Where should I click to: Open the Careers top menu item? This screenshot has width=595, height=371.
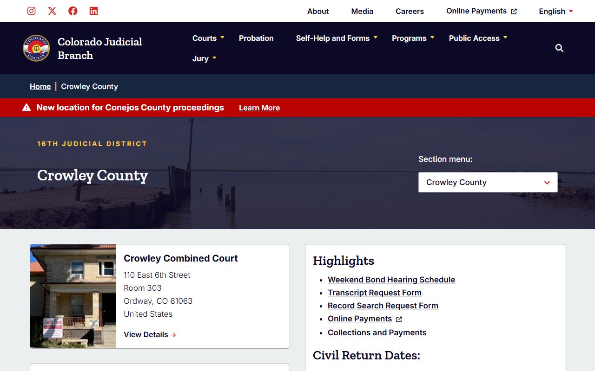pyautogui.click(x=410, y=11)
